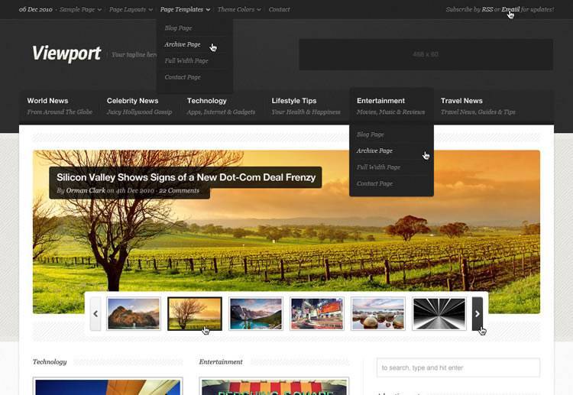The width and height of the screenshot is (573, 395).
Task: Click the Contact link in the top bar
Action: [279, 9]
